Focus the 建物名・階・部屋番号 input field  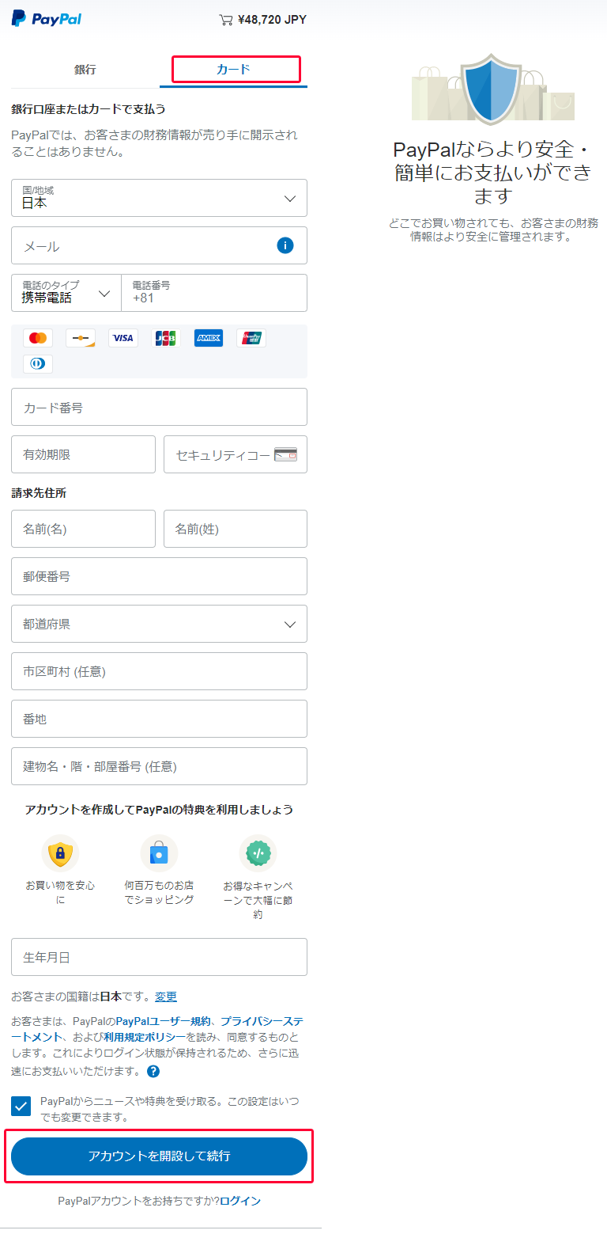pos(159,766)
